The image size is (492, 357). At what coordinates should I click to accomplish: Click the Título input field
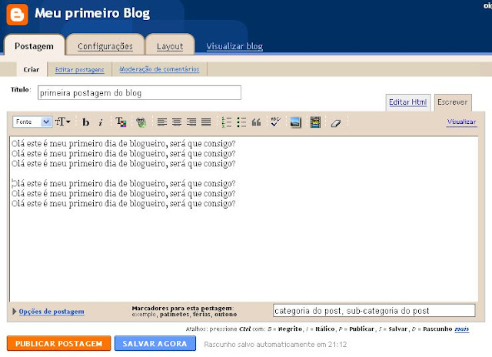(139, 93)
